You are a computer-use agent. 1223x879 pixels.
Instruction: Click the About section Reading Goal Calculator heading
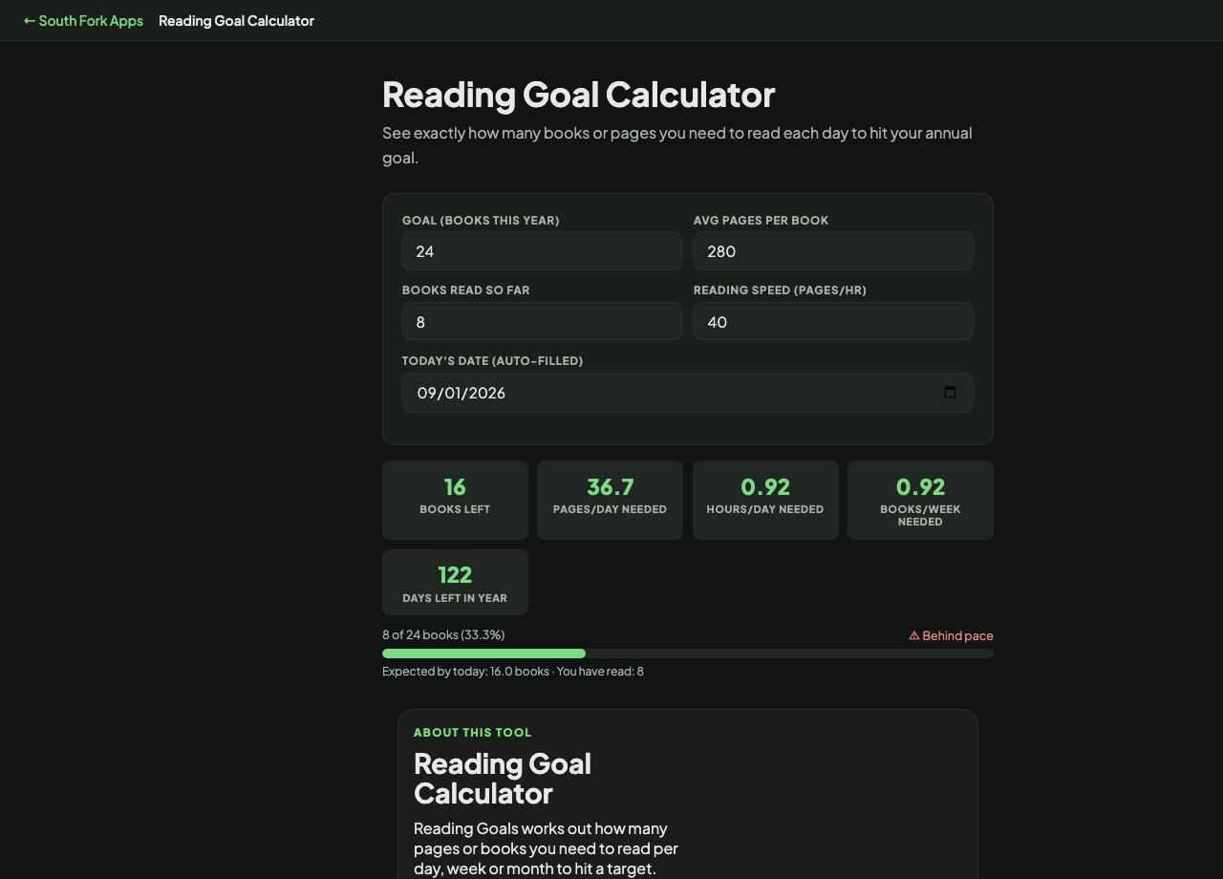pos(503,778)
